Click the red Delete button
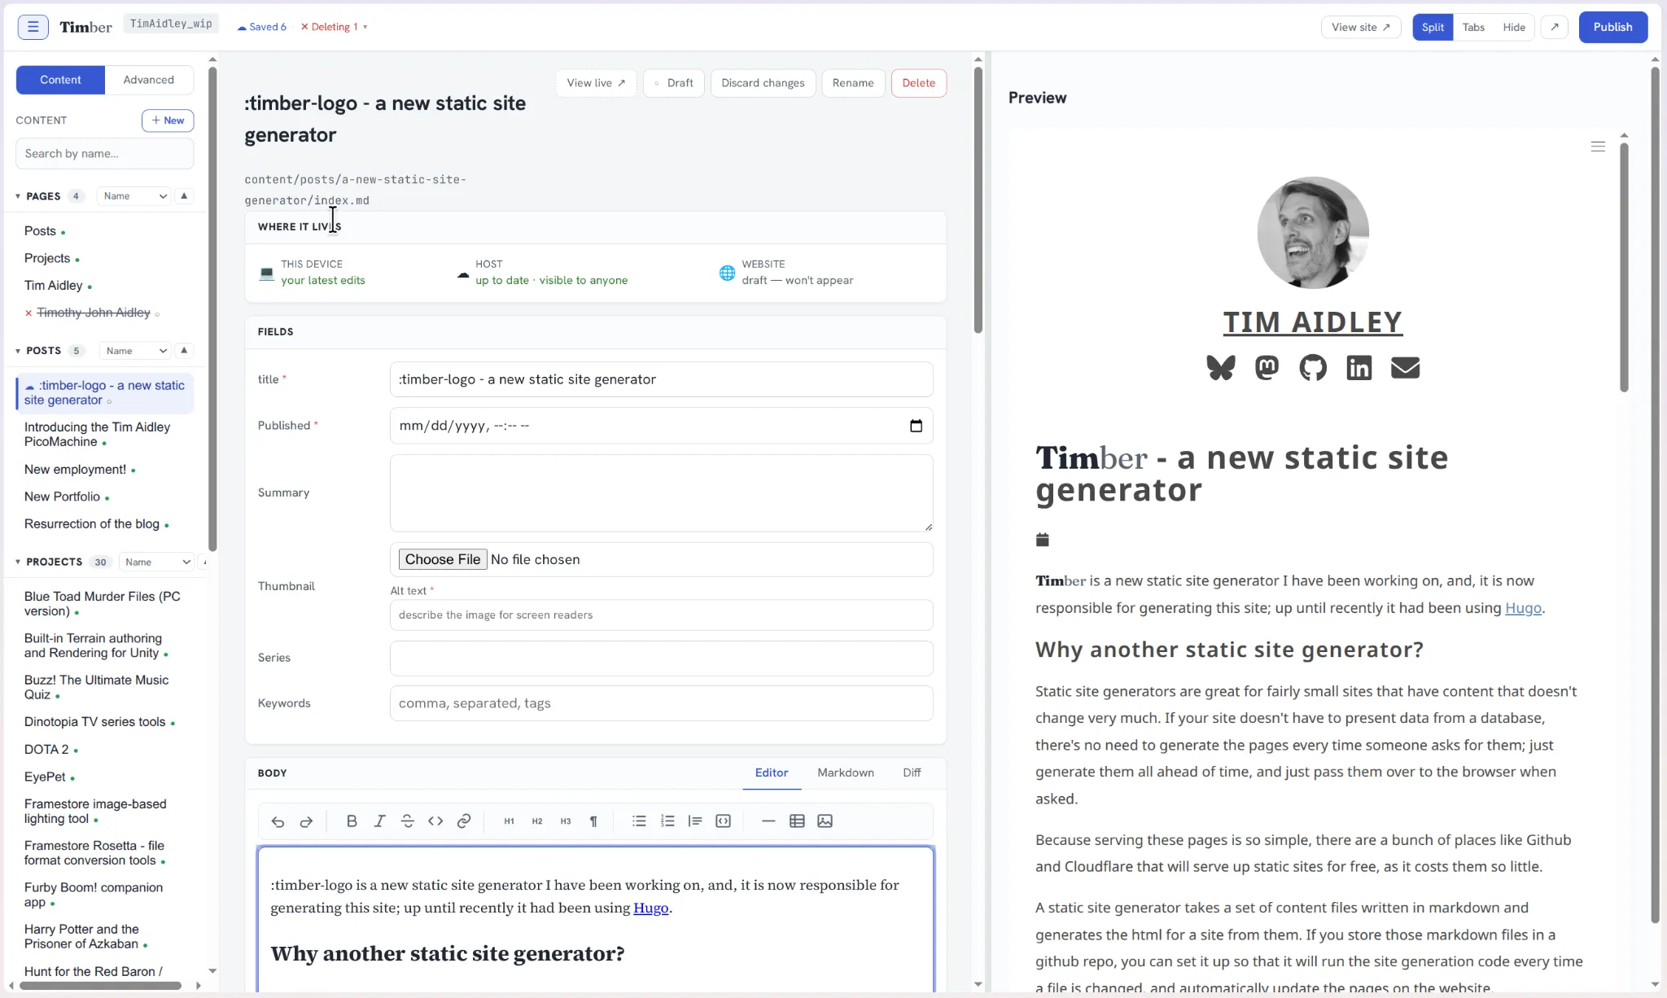1667x998 pixels. [918, 83]
